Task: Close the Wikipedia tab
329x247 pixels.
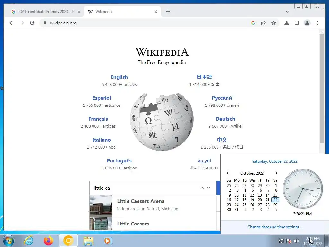Action: [156, 12]
